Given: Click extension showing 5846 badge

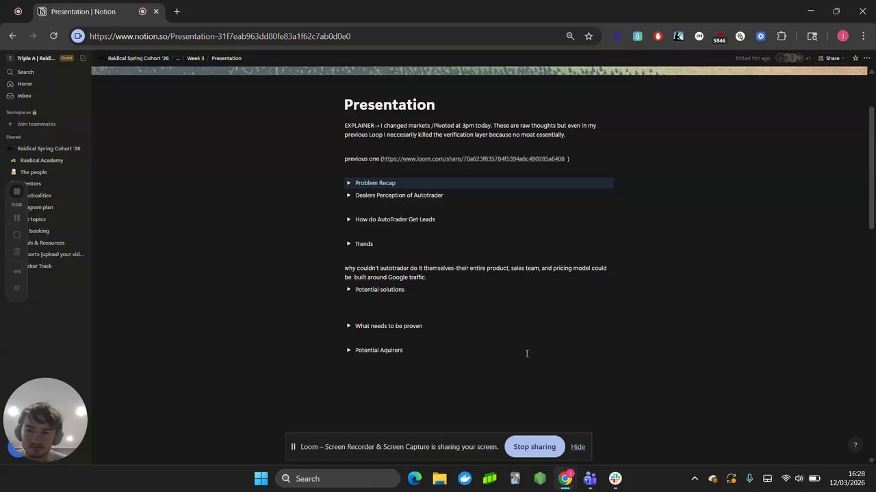Looking at the screenshot, I should tap(719, 37).
